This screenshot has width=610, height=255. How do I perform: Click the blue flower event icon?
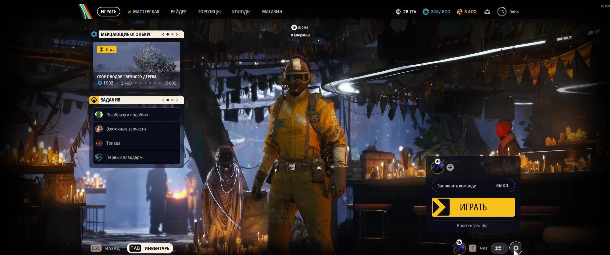(94, 34)
